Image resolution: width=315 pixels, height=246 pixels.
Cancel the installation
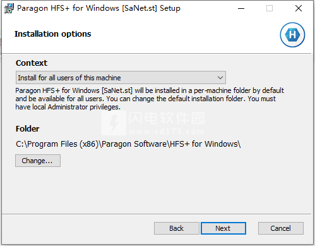point(281,228)
